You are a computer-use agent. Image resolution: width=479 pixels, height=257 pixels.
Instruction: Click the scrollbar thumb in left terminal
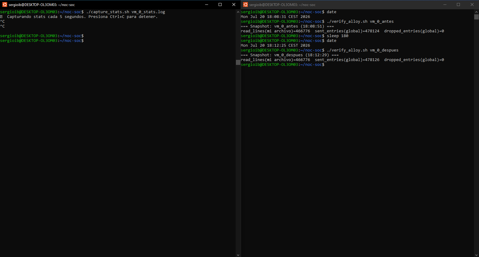click(238, 62)
